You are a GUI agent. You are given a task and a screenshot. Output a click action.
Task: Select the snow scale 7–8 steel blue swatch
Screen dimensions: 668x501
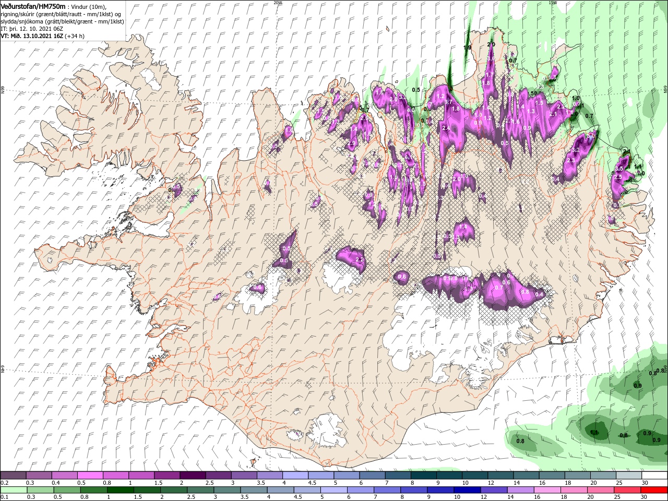(x=397, y=475)
